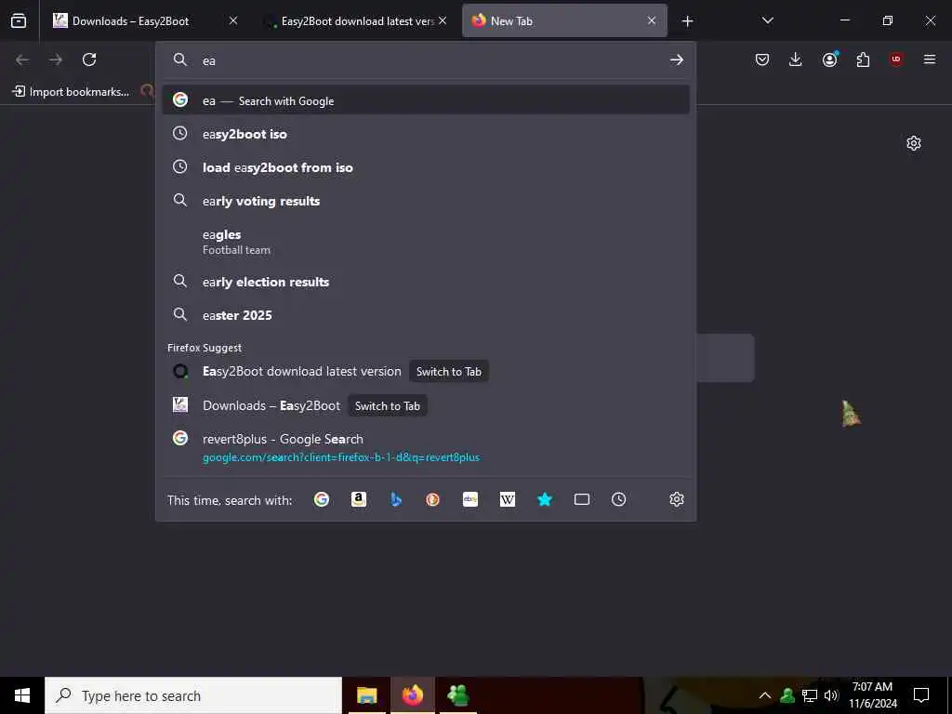Open new tab personalize gear icon
The width and height of the screenshot is (952, 714).
tap(914, 143)
